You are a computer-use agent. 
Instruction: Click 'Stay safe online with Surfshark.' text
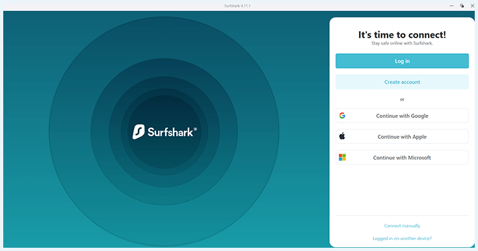pyautogui.click(x=402, y=43)
